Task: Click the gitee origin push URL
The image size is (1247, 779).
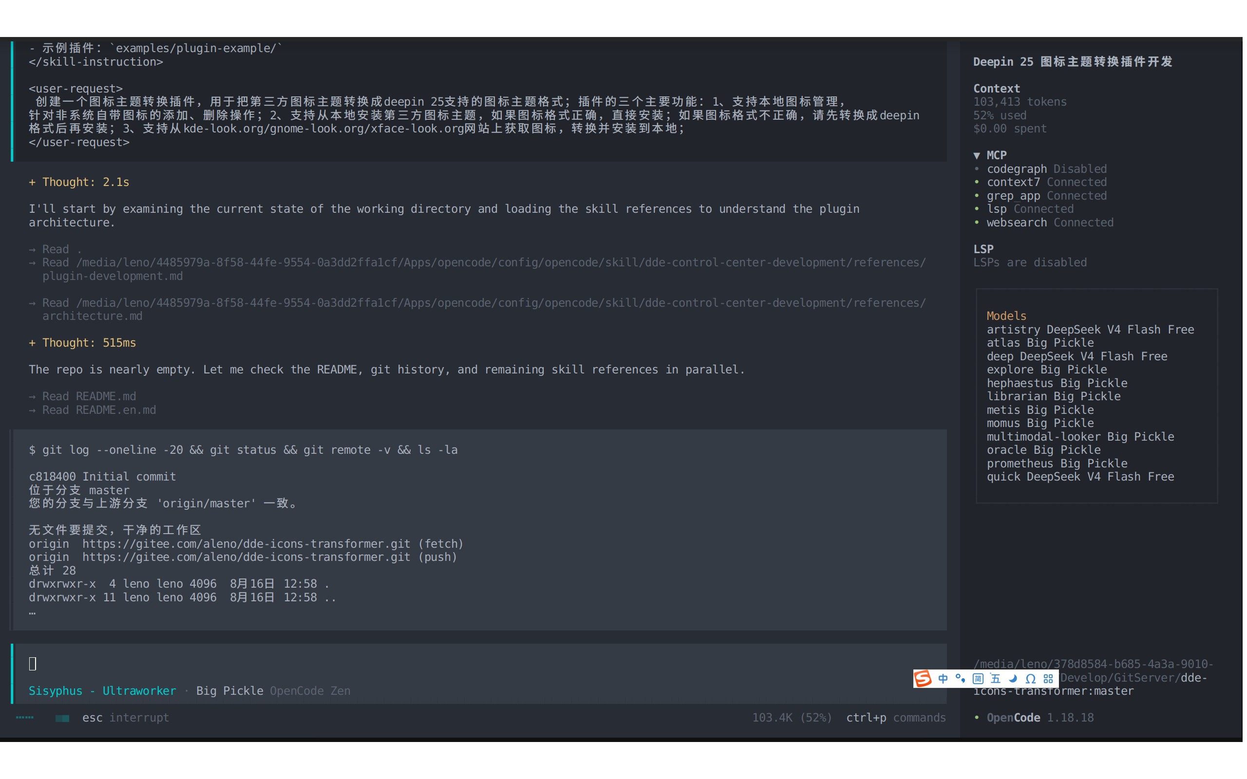Action: 246,557
